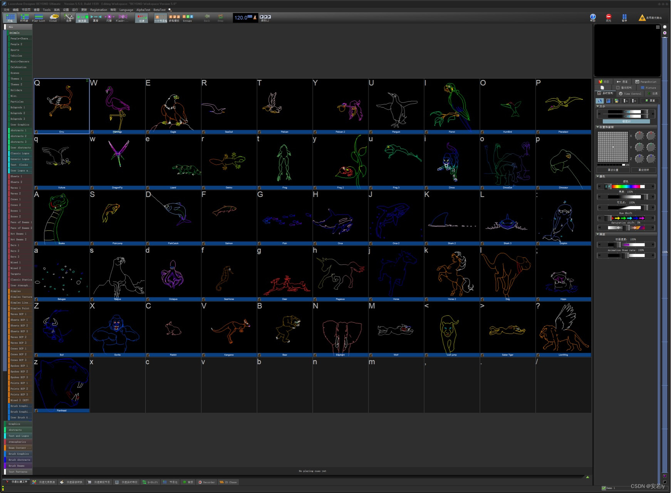This screenshot has height=493, width=671.
Task: Adjust the rainbow 颜色 color slider
Action: point(626,186)
